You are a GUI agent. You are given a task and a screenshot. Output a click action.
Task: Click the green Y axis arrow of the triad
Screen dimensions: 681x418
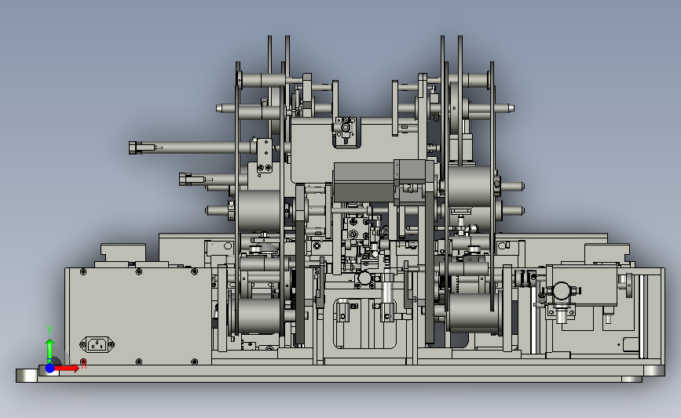pos(49,350)
